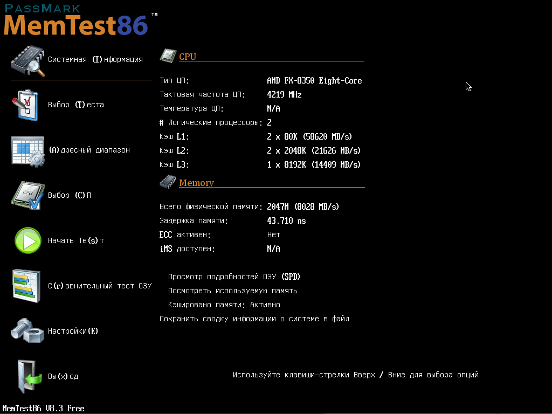Click the 4219 MHz clock value

tap(285, 95)
